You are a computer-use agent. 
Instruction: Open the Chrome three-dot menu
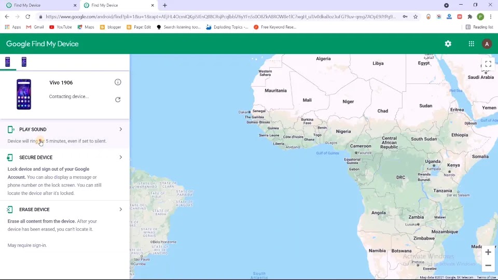point(491,17)
